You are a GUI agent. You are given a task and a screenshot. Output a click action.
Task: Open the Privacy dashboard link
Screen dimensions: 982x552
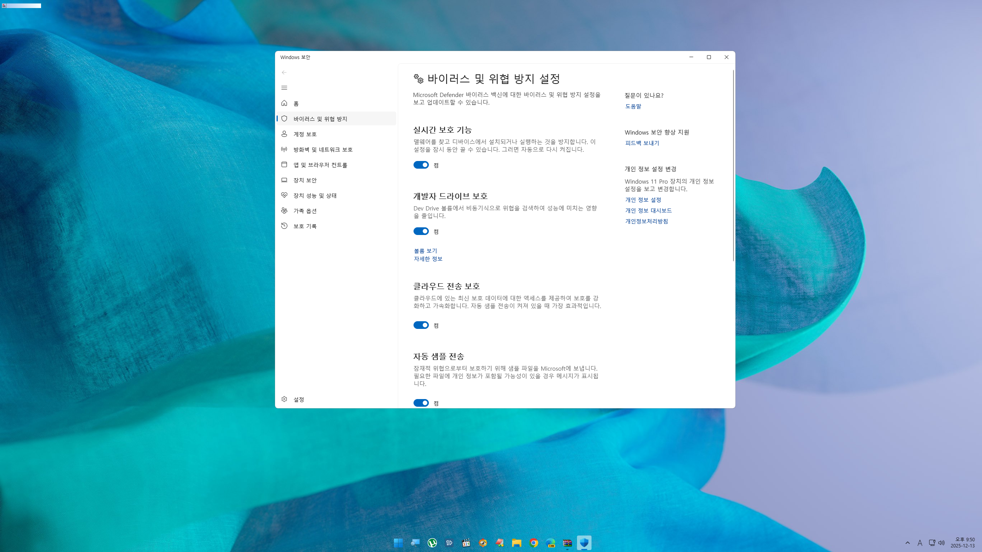click(648, 210)
